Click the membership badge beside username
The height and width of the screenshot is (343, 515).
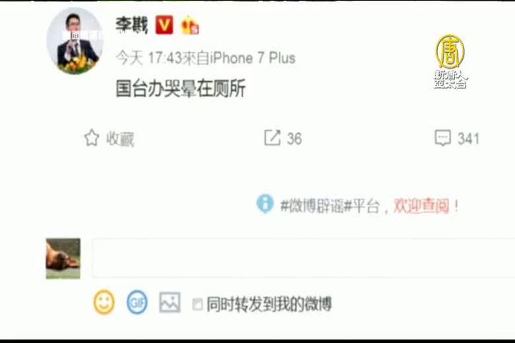[x=190, y=25]
